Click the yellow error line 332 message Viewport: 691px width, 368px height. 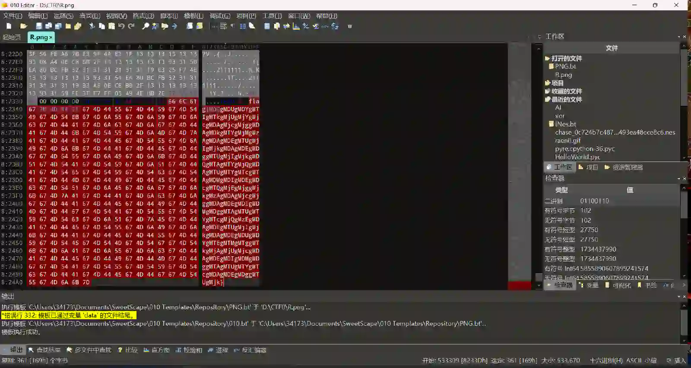coord(68,315)
